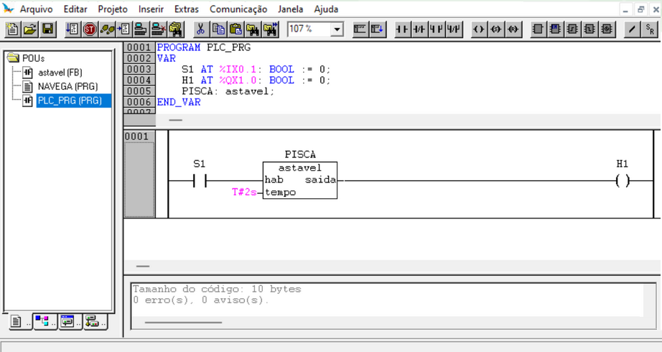Image resolution: width=662 pixels, height=352 pixels.
Task: Open the Editar menu
Action: [x=75, y=9]
